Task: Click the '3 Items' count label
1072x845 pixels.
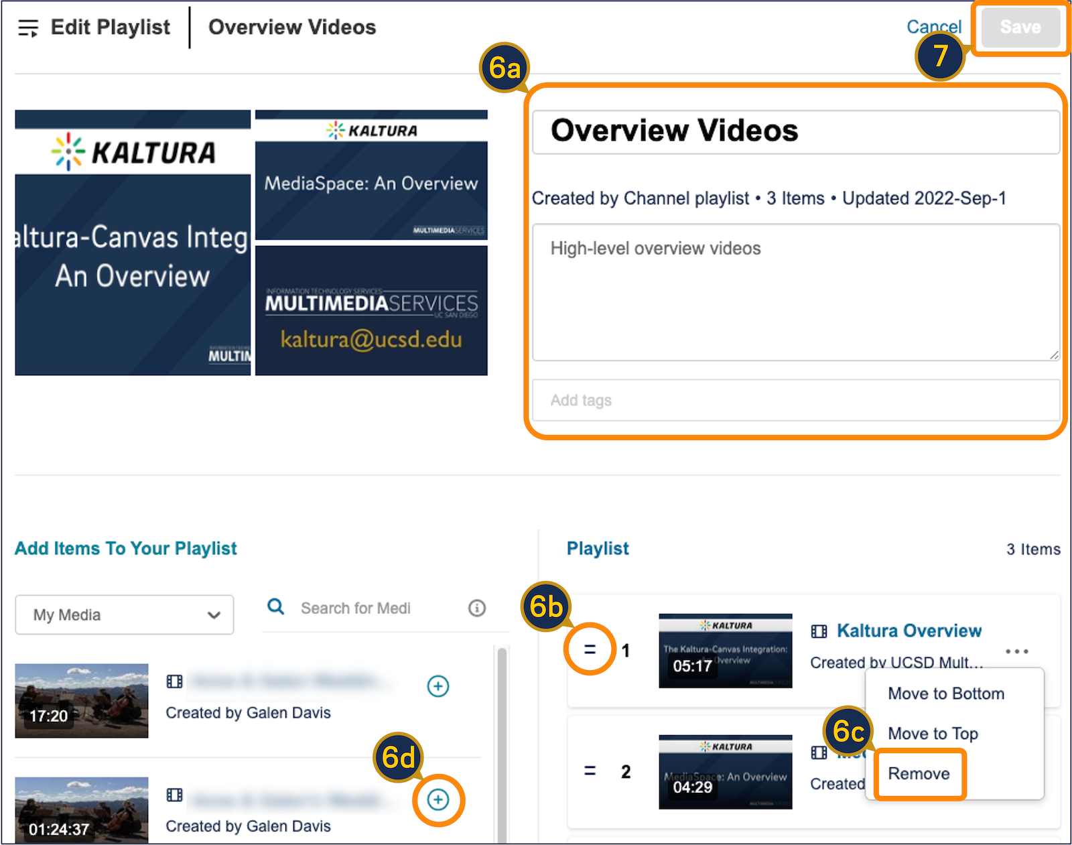Action: click(x=1033, y=549)
